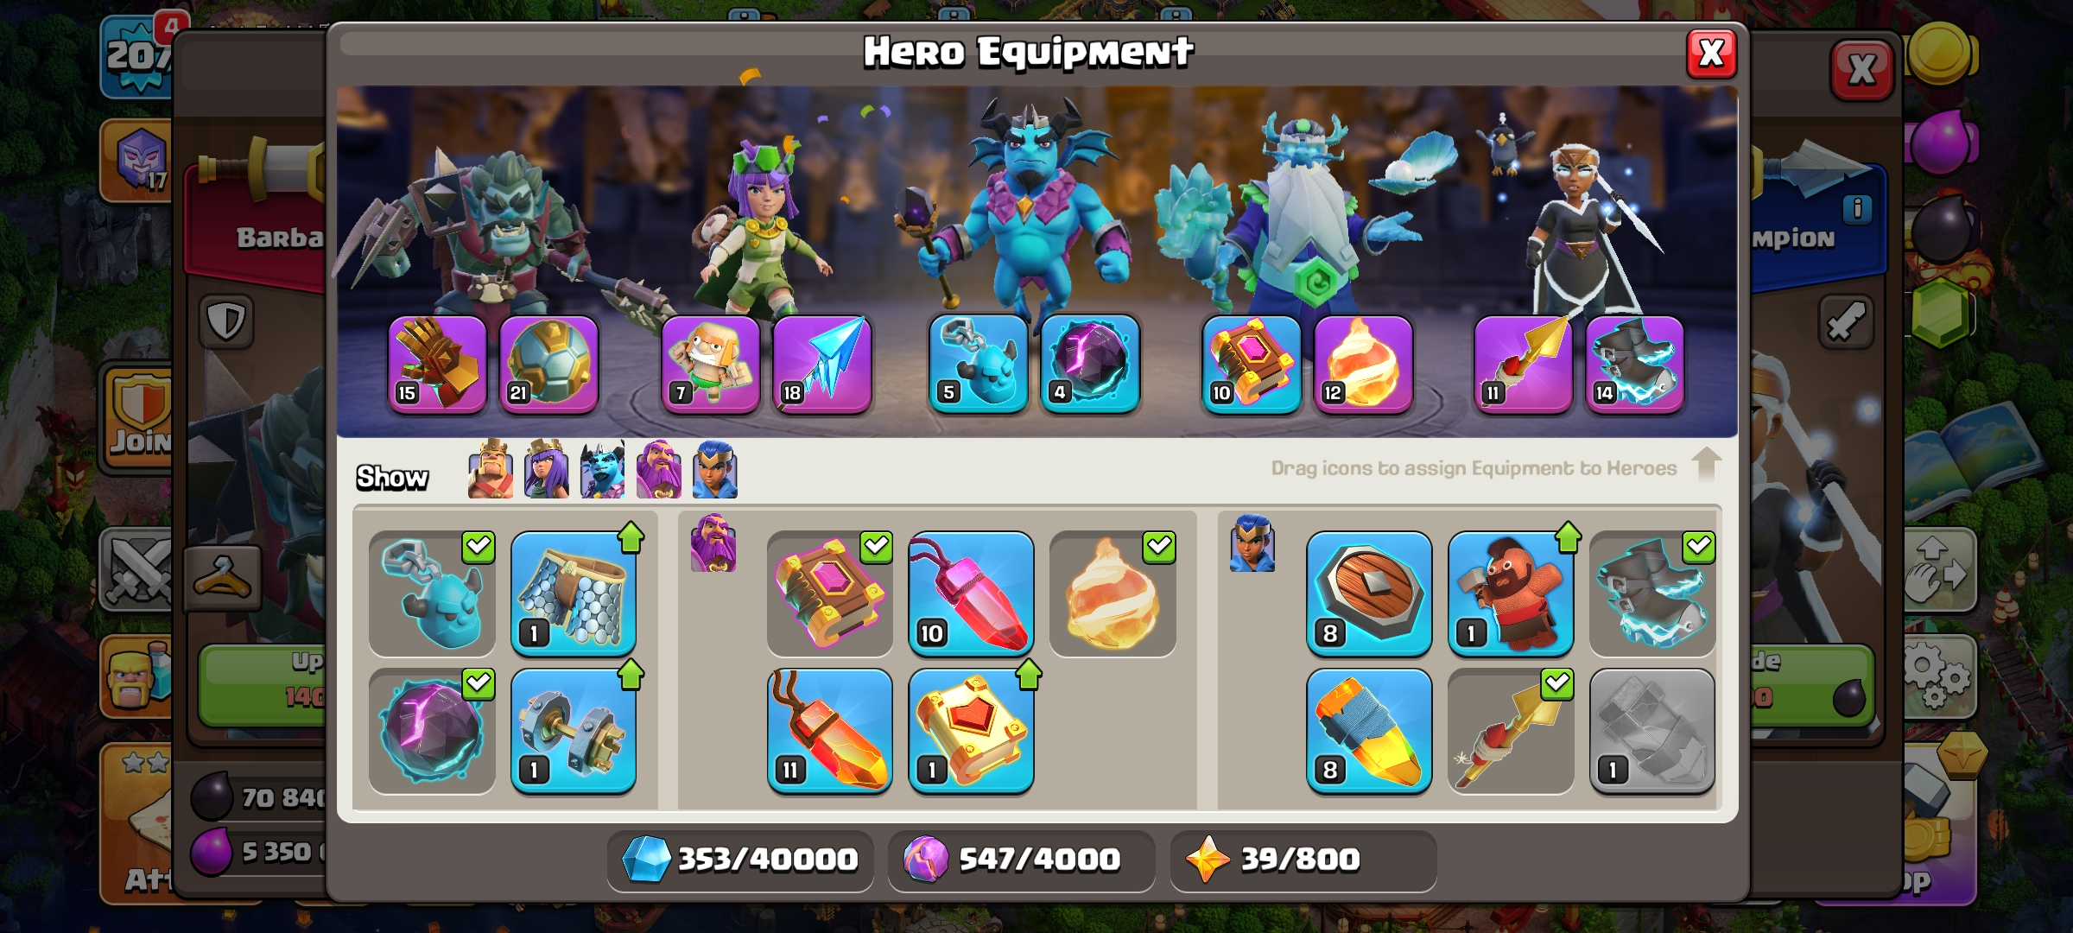Select the level 21 Spiky Ball equipment
2073x933 pixels.
point(548,364)
